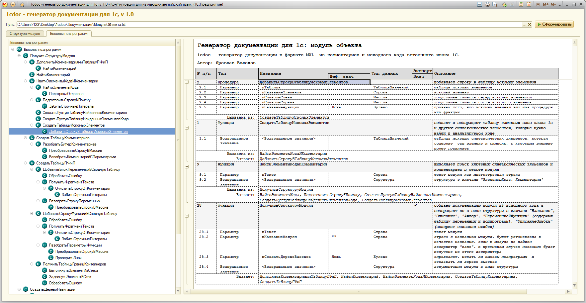Collapse the ПолучитьСтруктуруМодуля node
Viewport: 586px width, 303px height.
19,56
